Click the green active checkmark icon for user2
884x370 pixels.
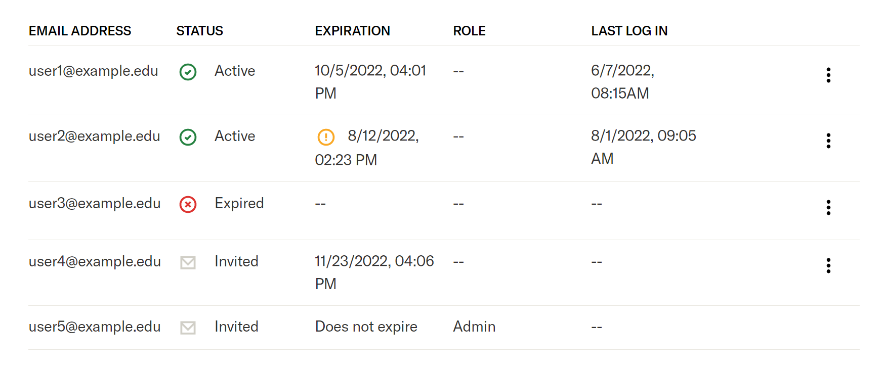(x=188, y=137)
